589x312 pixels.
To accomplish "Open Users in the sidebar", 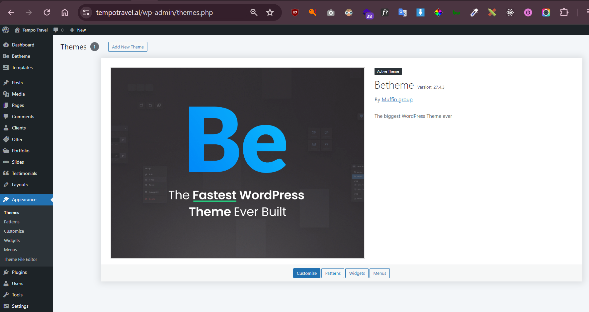I will point(27,283).
